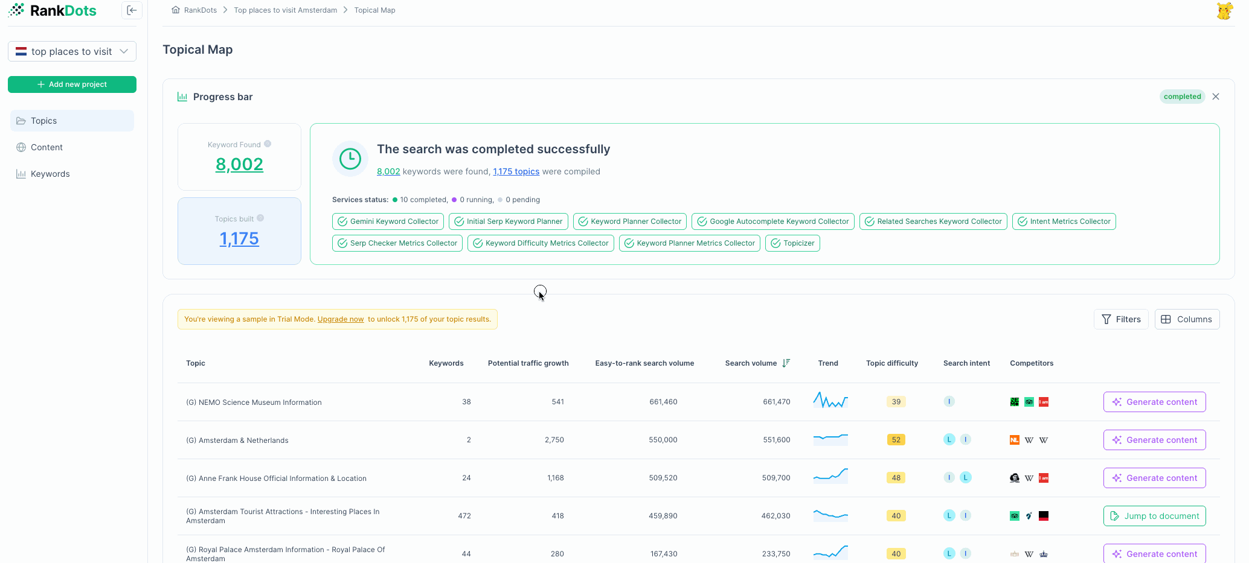Click the Upgrade now link
This screenshot has height=563, width=1249.
pyautogui.click(x=341, y=319)
